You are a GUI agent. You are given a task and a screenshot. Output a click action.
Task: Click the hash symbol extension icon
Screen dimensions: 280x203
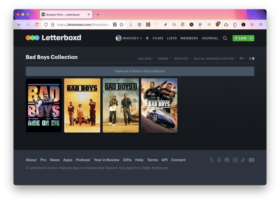point(166,24)
